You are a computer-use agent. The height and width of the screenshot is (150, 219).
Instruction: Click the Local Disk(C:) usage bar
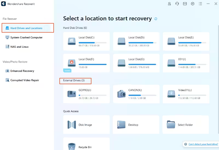pyautogui.click(x=92, y=43)
